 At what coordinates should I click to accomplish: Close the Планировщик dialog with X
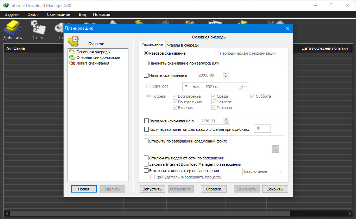pyautogui.click(x=287, y=28)
